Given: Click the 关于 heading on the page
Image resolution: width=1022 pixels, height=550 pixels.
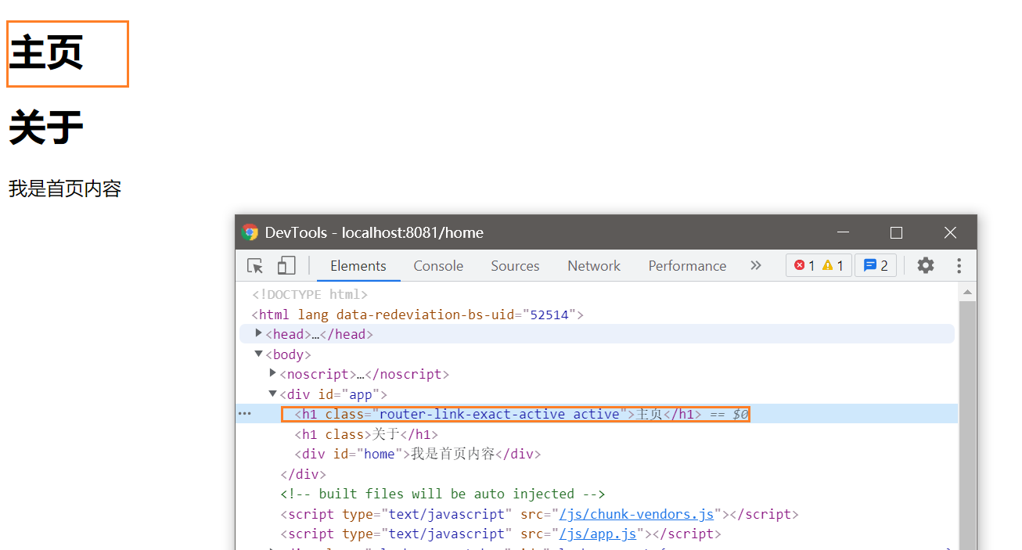Looking at the screenshot, I should (46, 128).
